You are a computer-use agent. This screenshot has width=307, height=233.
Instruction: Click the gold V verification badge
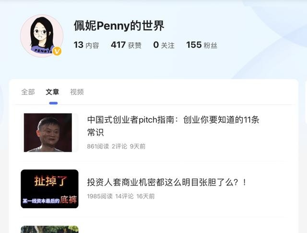(57, 51)
